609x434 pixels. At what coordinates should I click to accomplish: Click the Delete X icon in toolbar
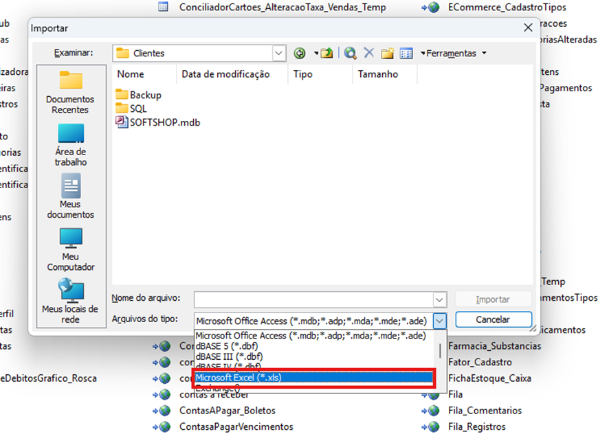pos(369,53)
